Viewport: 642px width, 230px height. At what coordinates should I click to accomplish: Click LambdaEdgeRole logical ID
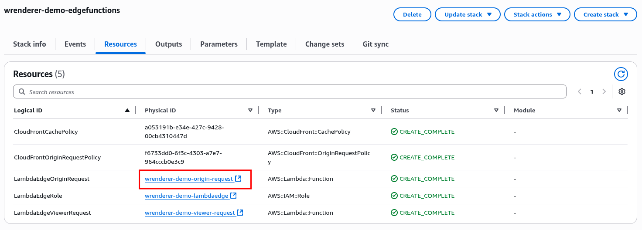(x=38, y=196)
